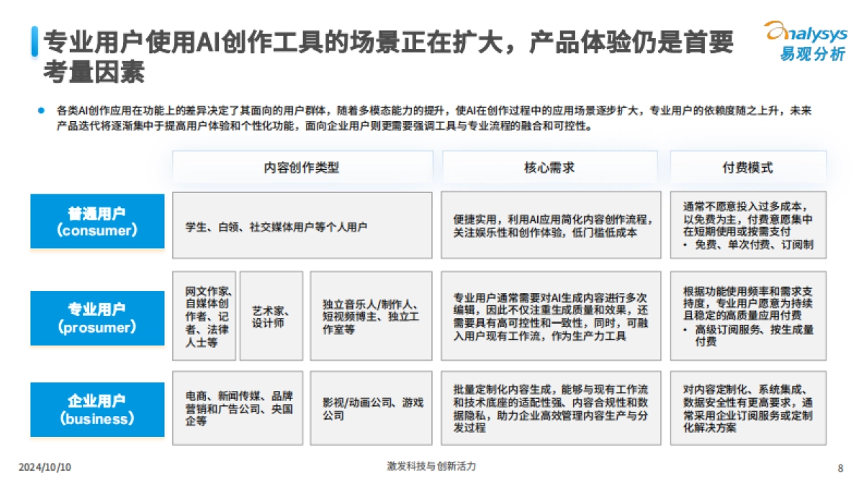
Task: Toggle the 内容创作类型 column header
Action: pyautogui.click(x=302, y=166)
